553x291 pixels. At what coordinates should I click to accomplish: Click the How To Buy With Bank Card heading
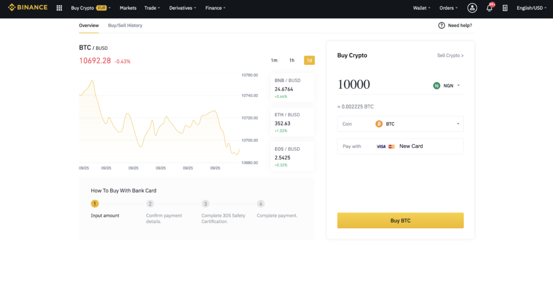click(124, 191)
